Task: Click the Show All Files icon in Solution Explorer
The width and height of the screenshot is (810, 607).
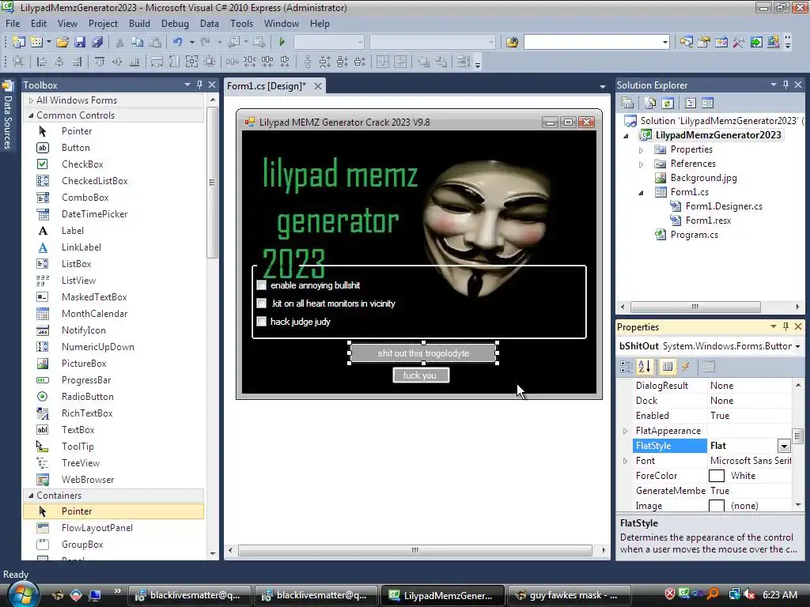Action: (650, 104)
